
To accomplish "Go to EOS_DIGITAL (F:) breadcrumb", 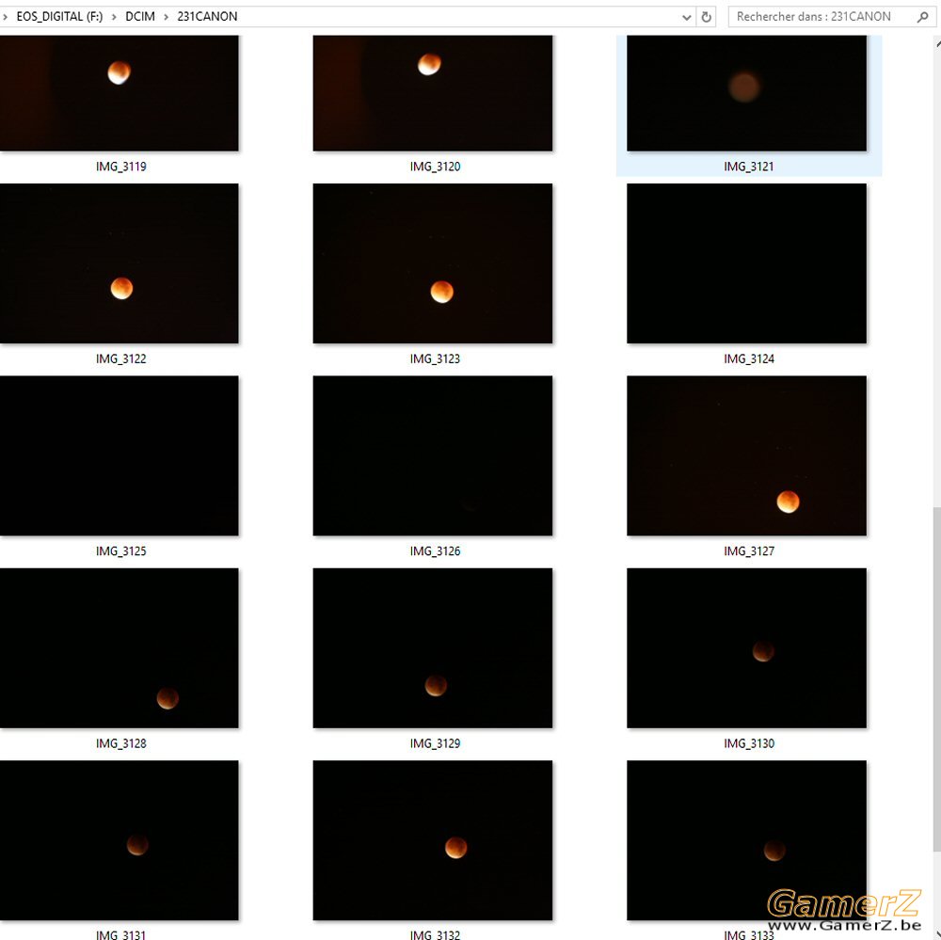I will [59, 17].
